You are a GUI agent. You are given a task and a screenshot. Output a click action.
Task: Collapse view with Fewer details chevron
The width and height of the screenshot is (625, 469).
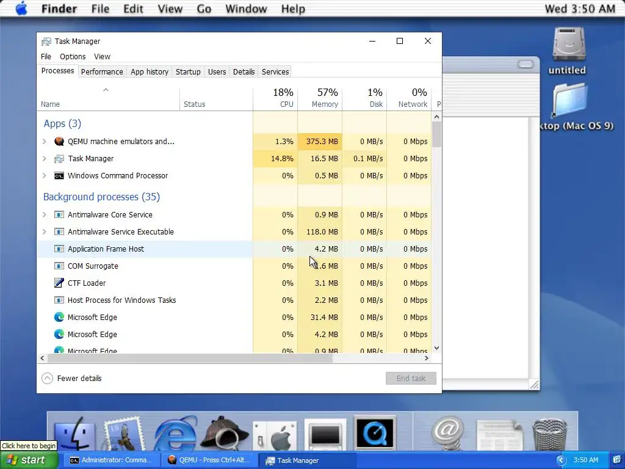coord(47,378)
